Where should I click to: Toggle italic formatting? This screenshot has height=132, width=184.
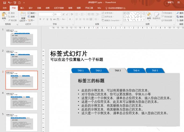44,19
